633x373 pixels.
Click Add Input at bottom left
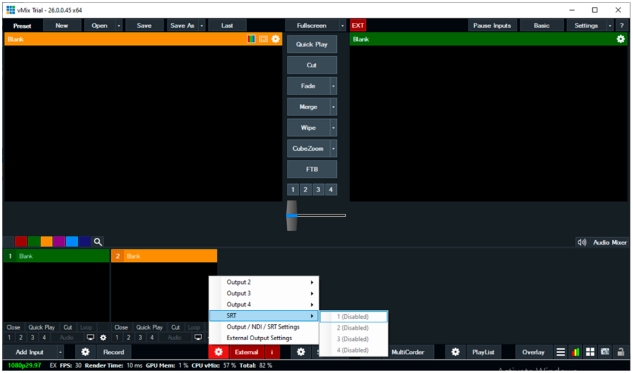29,351
